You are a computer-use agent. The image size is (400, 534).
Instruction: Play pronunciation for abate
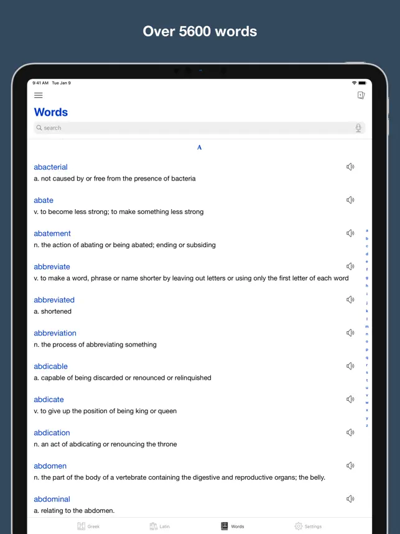click(350, 200)
